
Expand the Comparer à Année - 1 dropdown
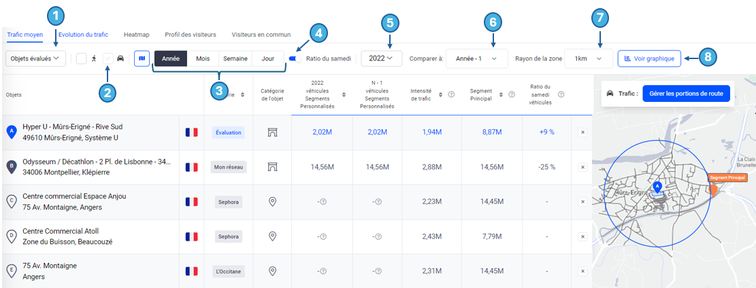(x=476, y=59)
